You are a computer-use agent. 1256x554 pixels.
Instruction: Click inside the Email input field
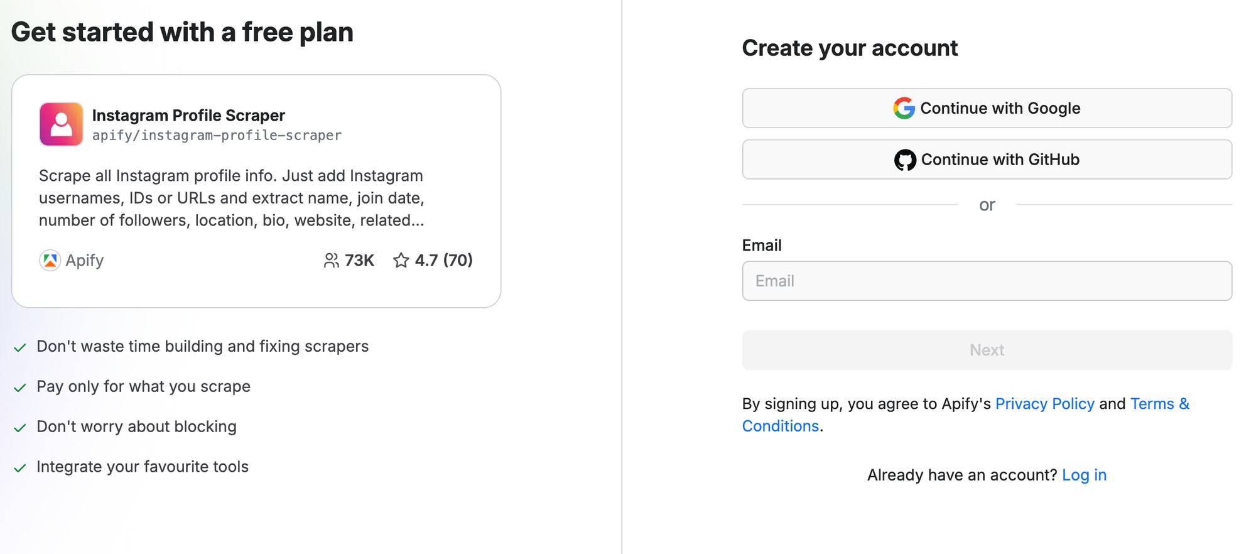point(987,281)
